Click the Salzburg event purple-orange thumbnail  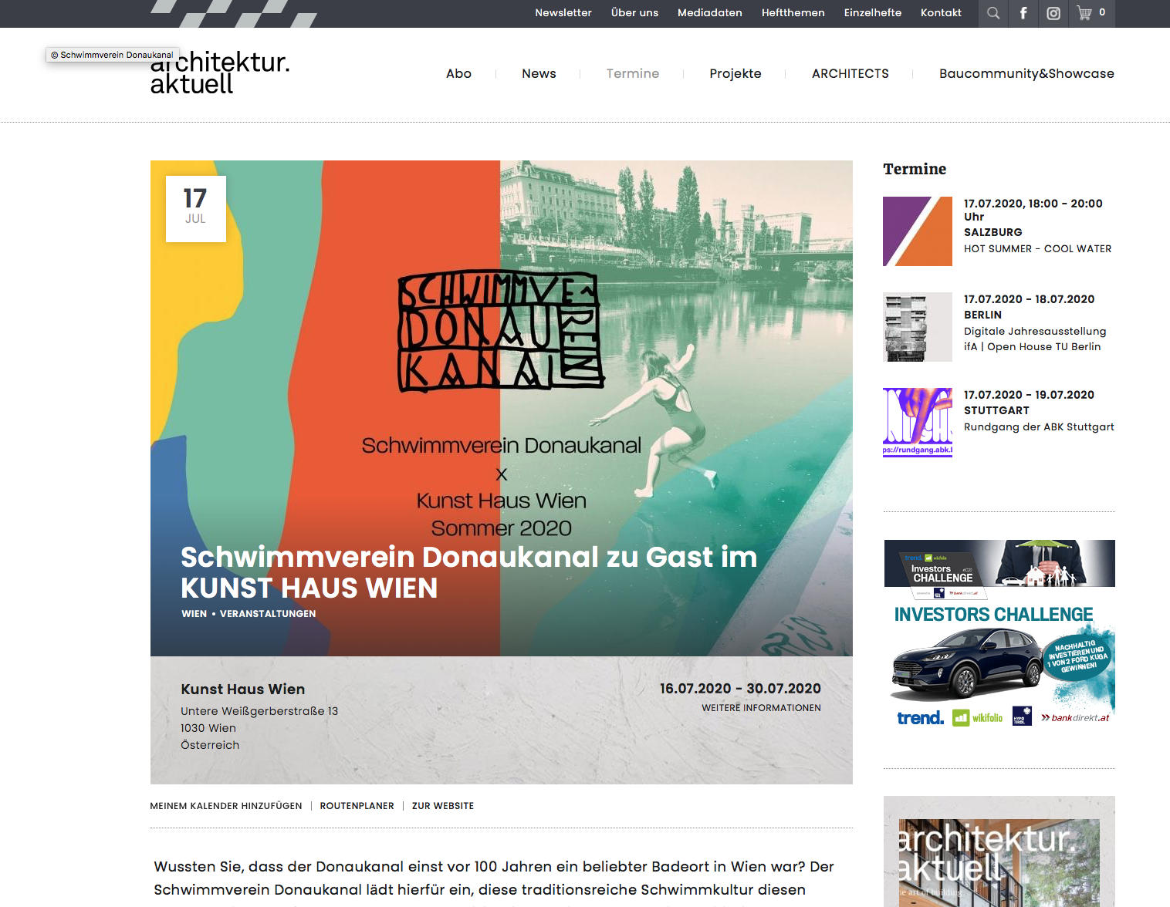[918, 231]
